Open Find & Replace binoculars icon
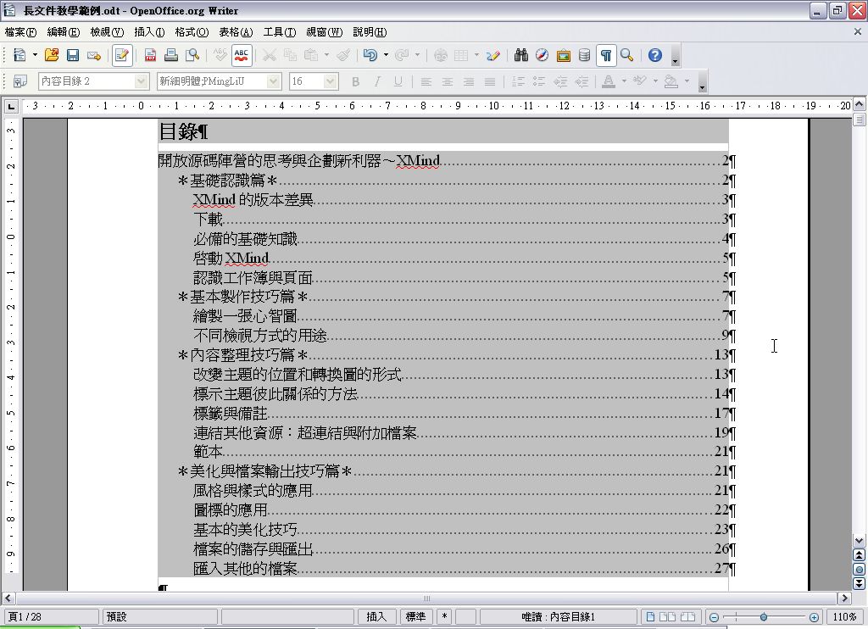Viewport: 868px width, 629px height. pyautogui.click(x=521, y=55)
